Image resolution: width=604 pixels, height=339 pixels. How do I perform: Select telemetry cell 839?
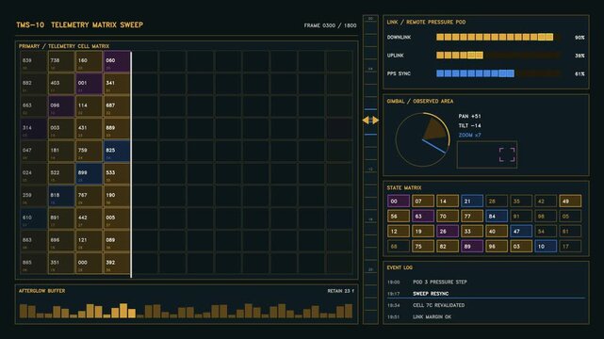point(34,61)
